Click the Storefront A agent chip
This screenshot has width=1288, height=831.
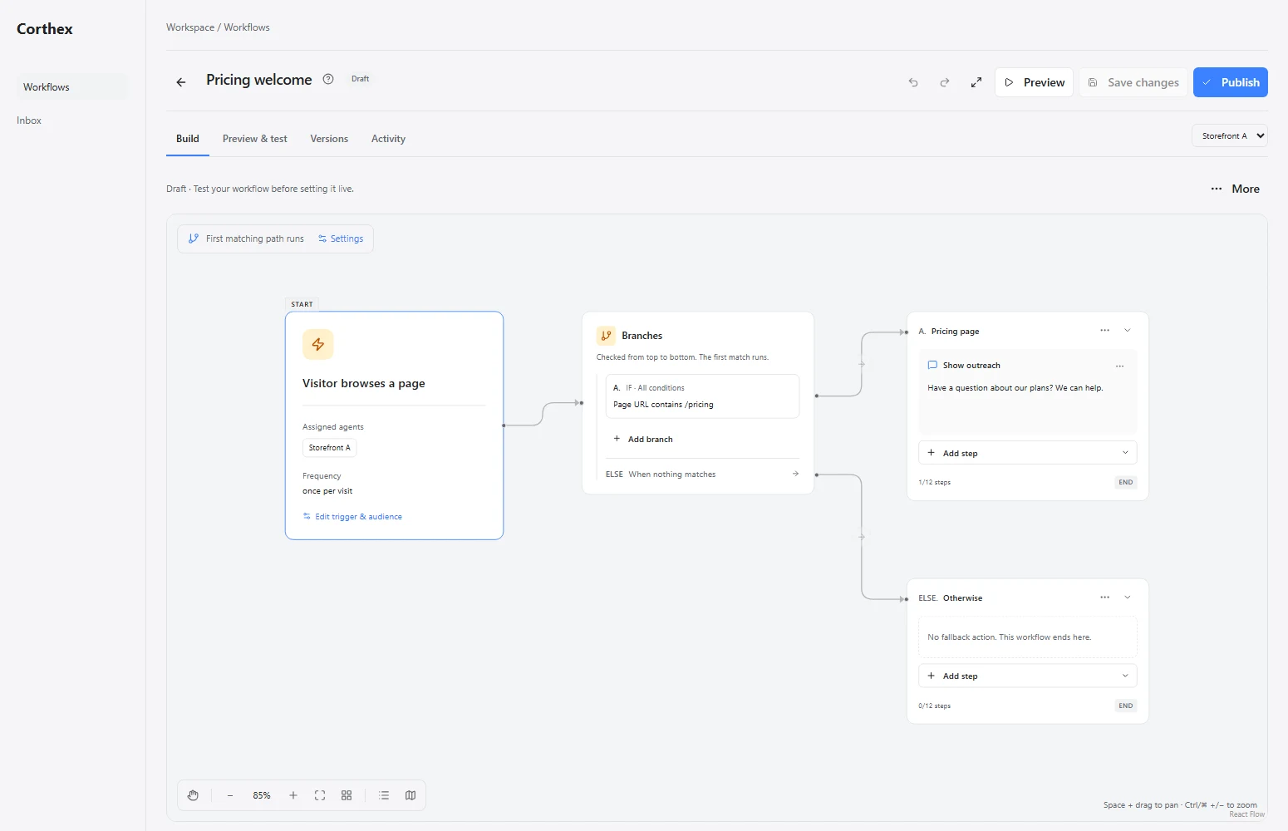click(x=330, y=448)
